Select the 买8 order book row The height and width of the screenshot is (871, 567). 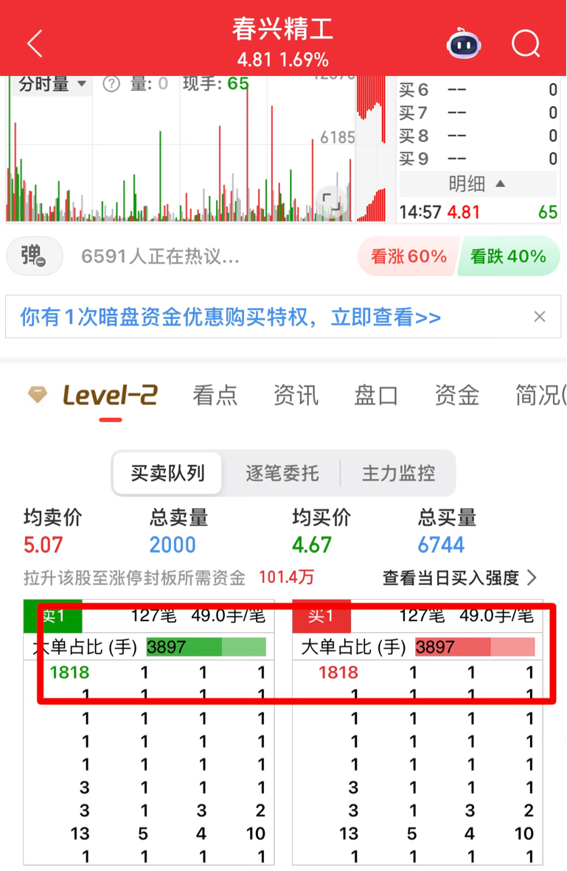(x=478, y=136)
